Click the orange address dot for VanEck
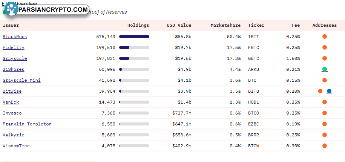345x162 pixels. [325, 102]
